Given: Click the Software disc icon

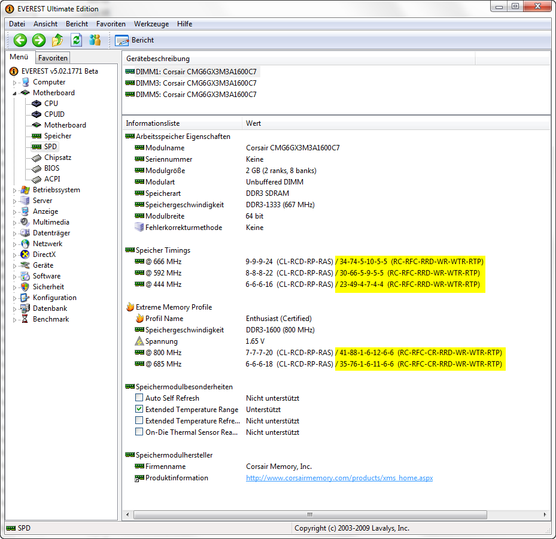Looking at the screenshot, I should click(x=25, y=276).
